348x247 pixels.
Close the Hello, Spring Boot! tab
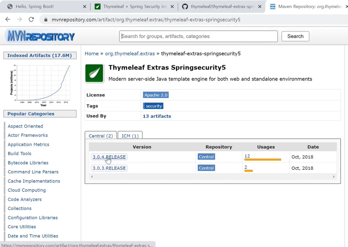pyautogui.click(x=85, y=7)
